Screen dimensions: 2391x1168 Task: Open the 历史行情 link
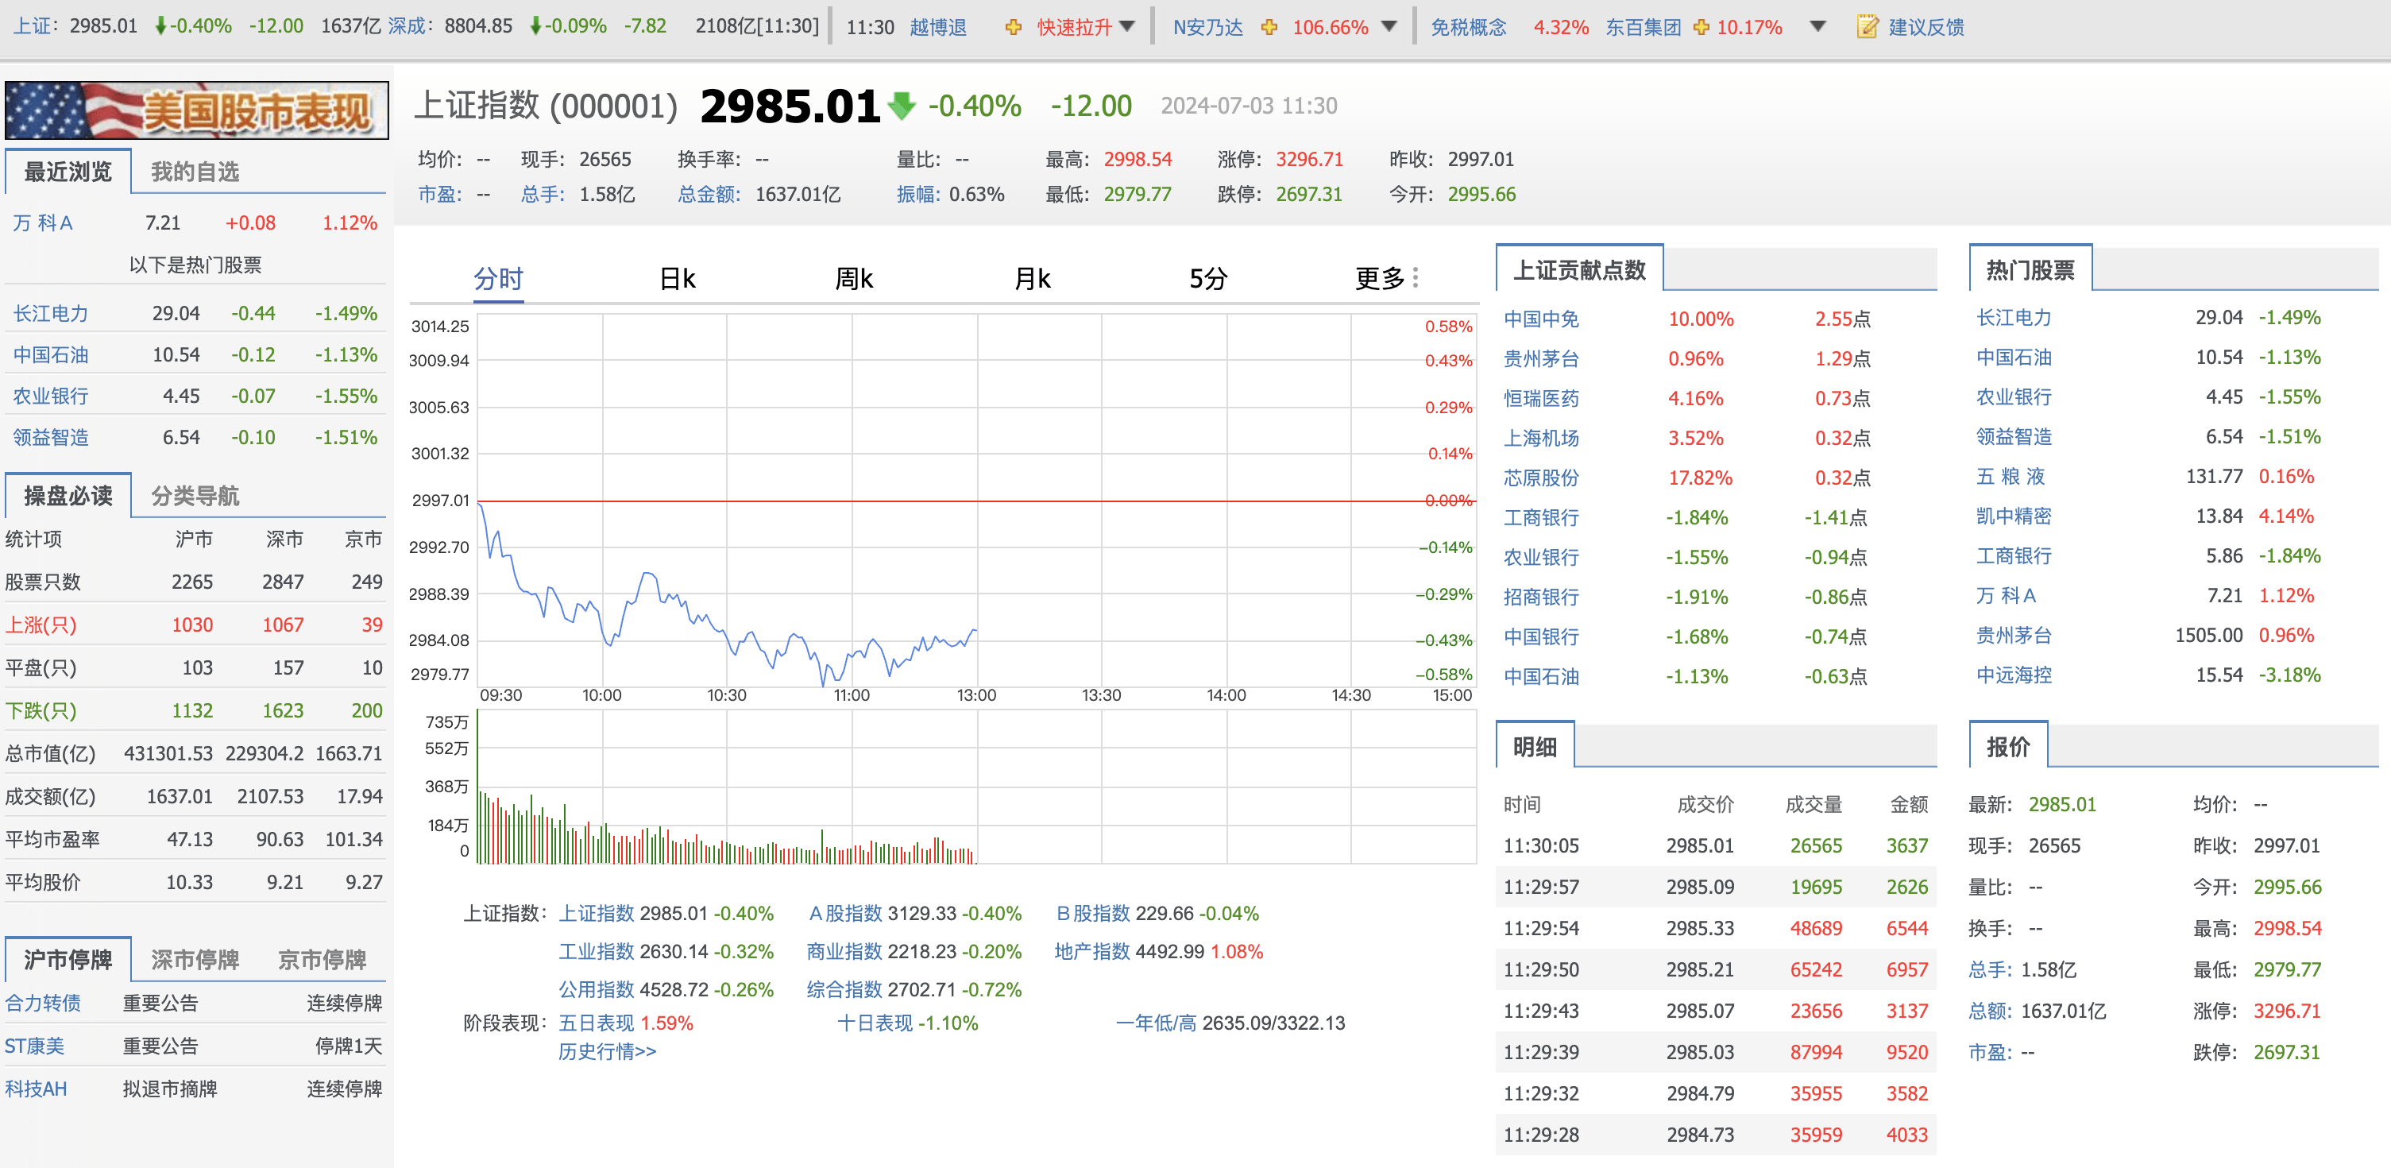[x=605, y=1051]
